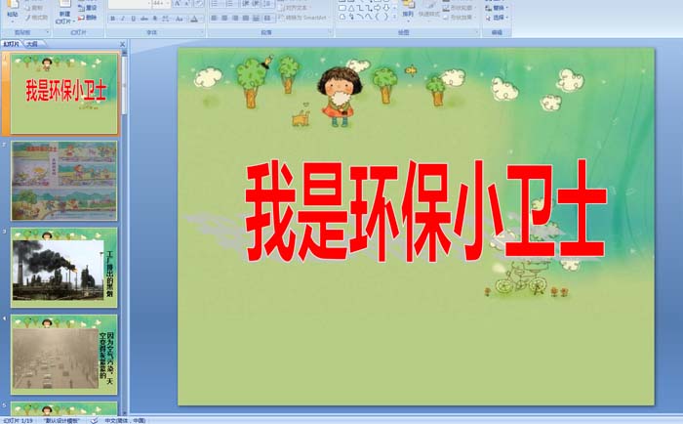The width and height of the screenshot is (683, 424).
Task: Click Increase List Level button
Action: (256, 4)
